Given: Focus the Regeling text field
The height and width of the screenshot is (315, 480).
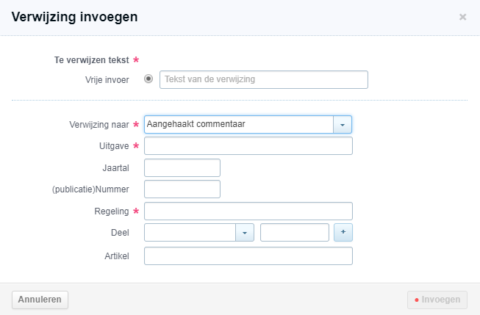Looking at the screenshot, I should pos(248,211).
